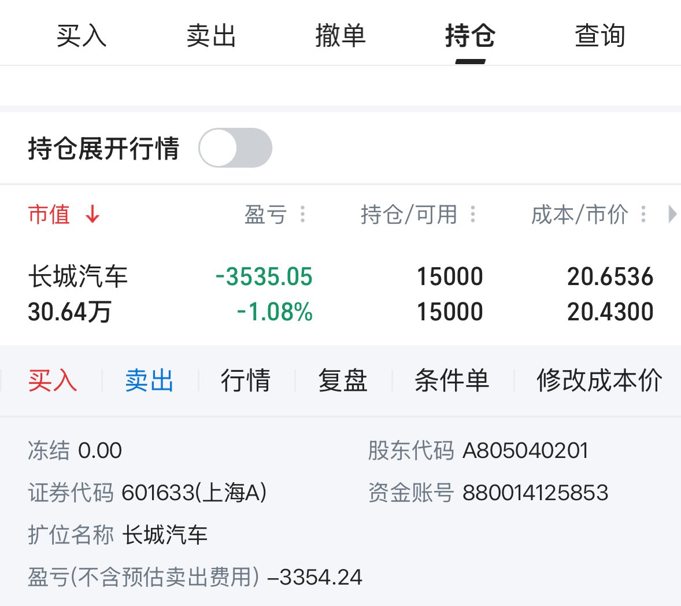Screen dimensions: 681x606
Task: Expand more columns with right triangle arrow
Action: click(x=672, y=215)
